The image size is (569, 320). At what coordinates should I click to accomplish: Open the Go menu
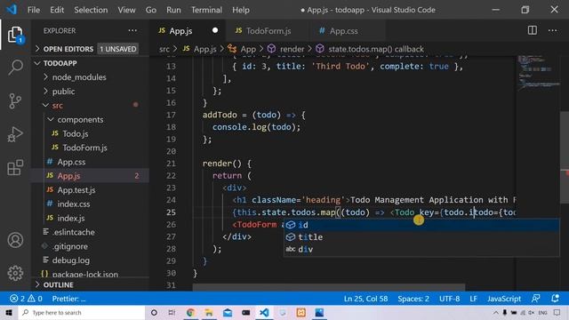[x=150, y=10]
